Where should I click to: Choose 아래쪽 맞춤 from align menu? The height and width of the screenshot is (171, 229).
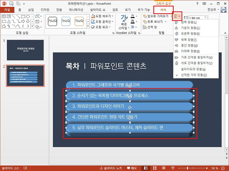196,51
